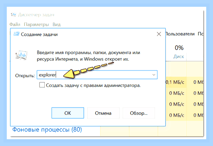The image size is (213, 146).
Task: Sort by the Диск column header
Action: point(179,56)
